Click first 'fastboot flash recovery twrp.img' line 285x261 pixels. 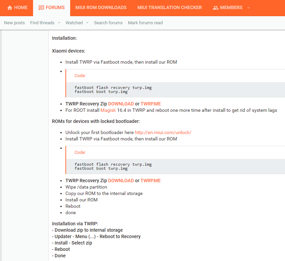[113, 88]
